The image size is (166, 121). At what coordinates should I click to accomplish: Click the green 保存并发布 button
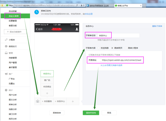91,113
